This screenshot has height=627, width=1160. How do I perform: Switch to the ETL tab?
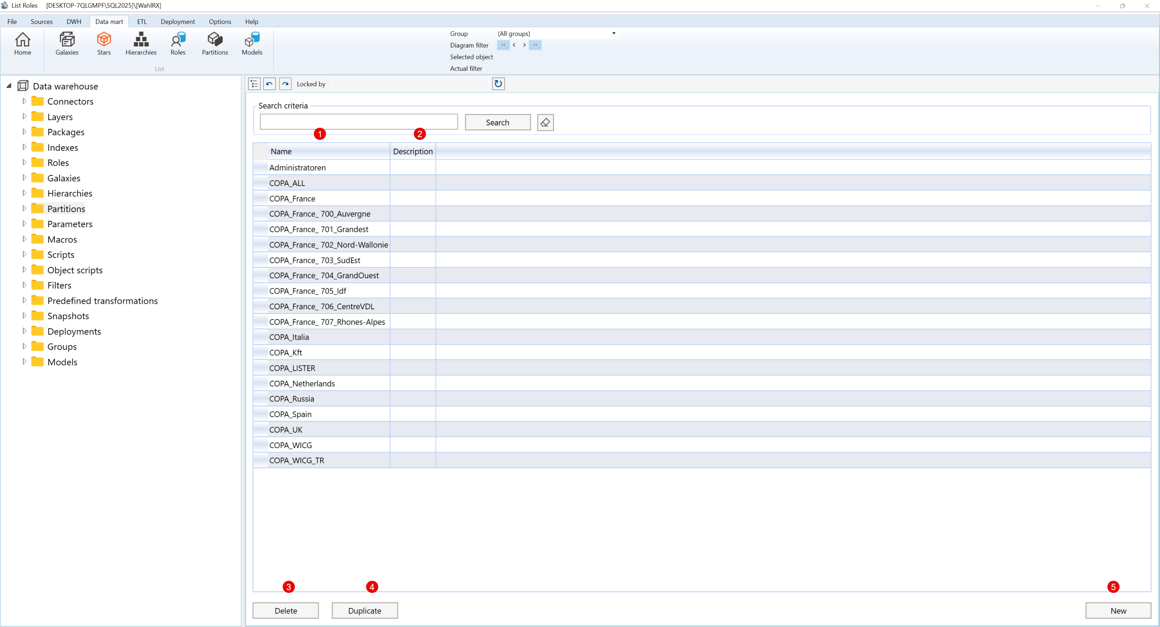pos(141,21)
